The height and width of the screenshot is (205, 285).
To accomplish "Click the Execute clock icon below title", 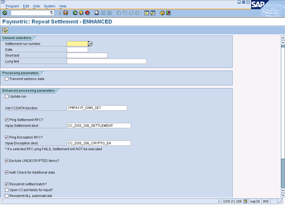I will [5, 30].
